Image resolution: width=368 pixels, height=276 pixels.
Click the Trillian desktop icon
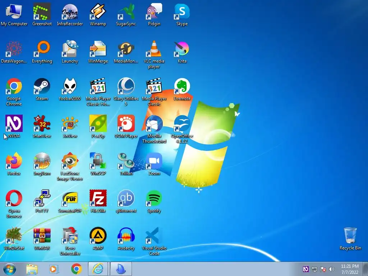tap(126, 161)
